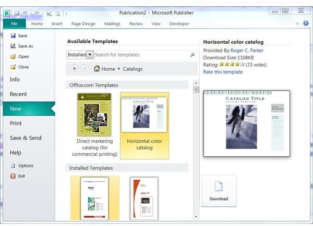This screenshot has height=226, width=313.
Task: Open the File tab
Action: point(14,24)
